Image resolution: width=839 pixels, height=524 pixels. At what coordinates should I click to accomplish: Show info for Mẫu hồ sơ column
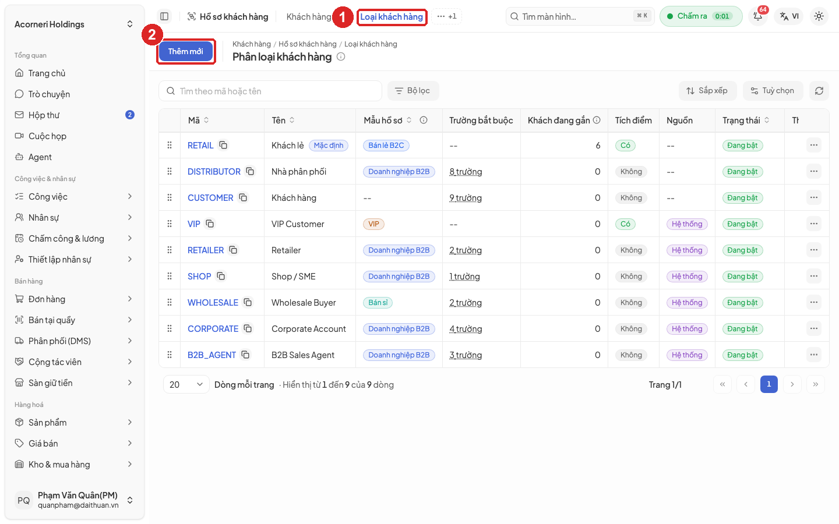tap(424, 120)
